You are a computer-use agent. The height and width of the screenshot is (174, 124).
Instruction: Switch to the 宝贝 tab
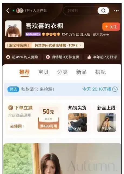point(43,72)
